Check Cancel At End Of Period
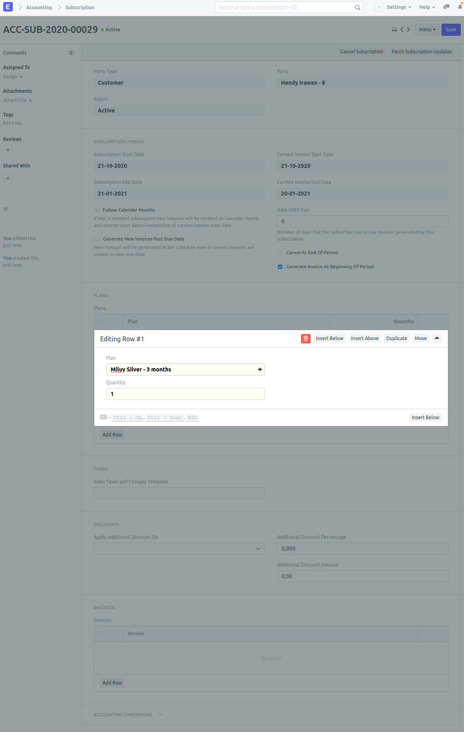 (280, 253)
